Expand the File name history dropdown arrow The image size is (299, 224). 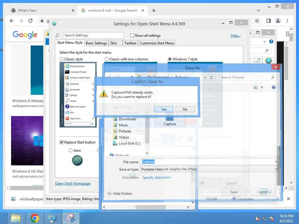click(276, 162)
